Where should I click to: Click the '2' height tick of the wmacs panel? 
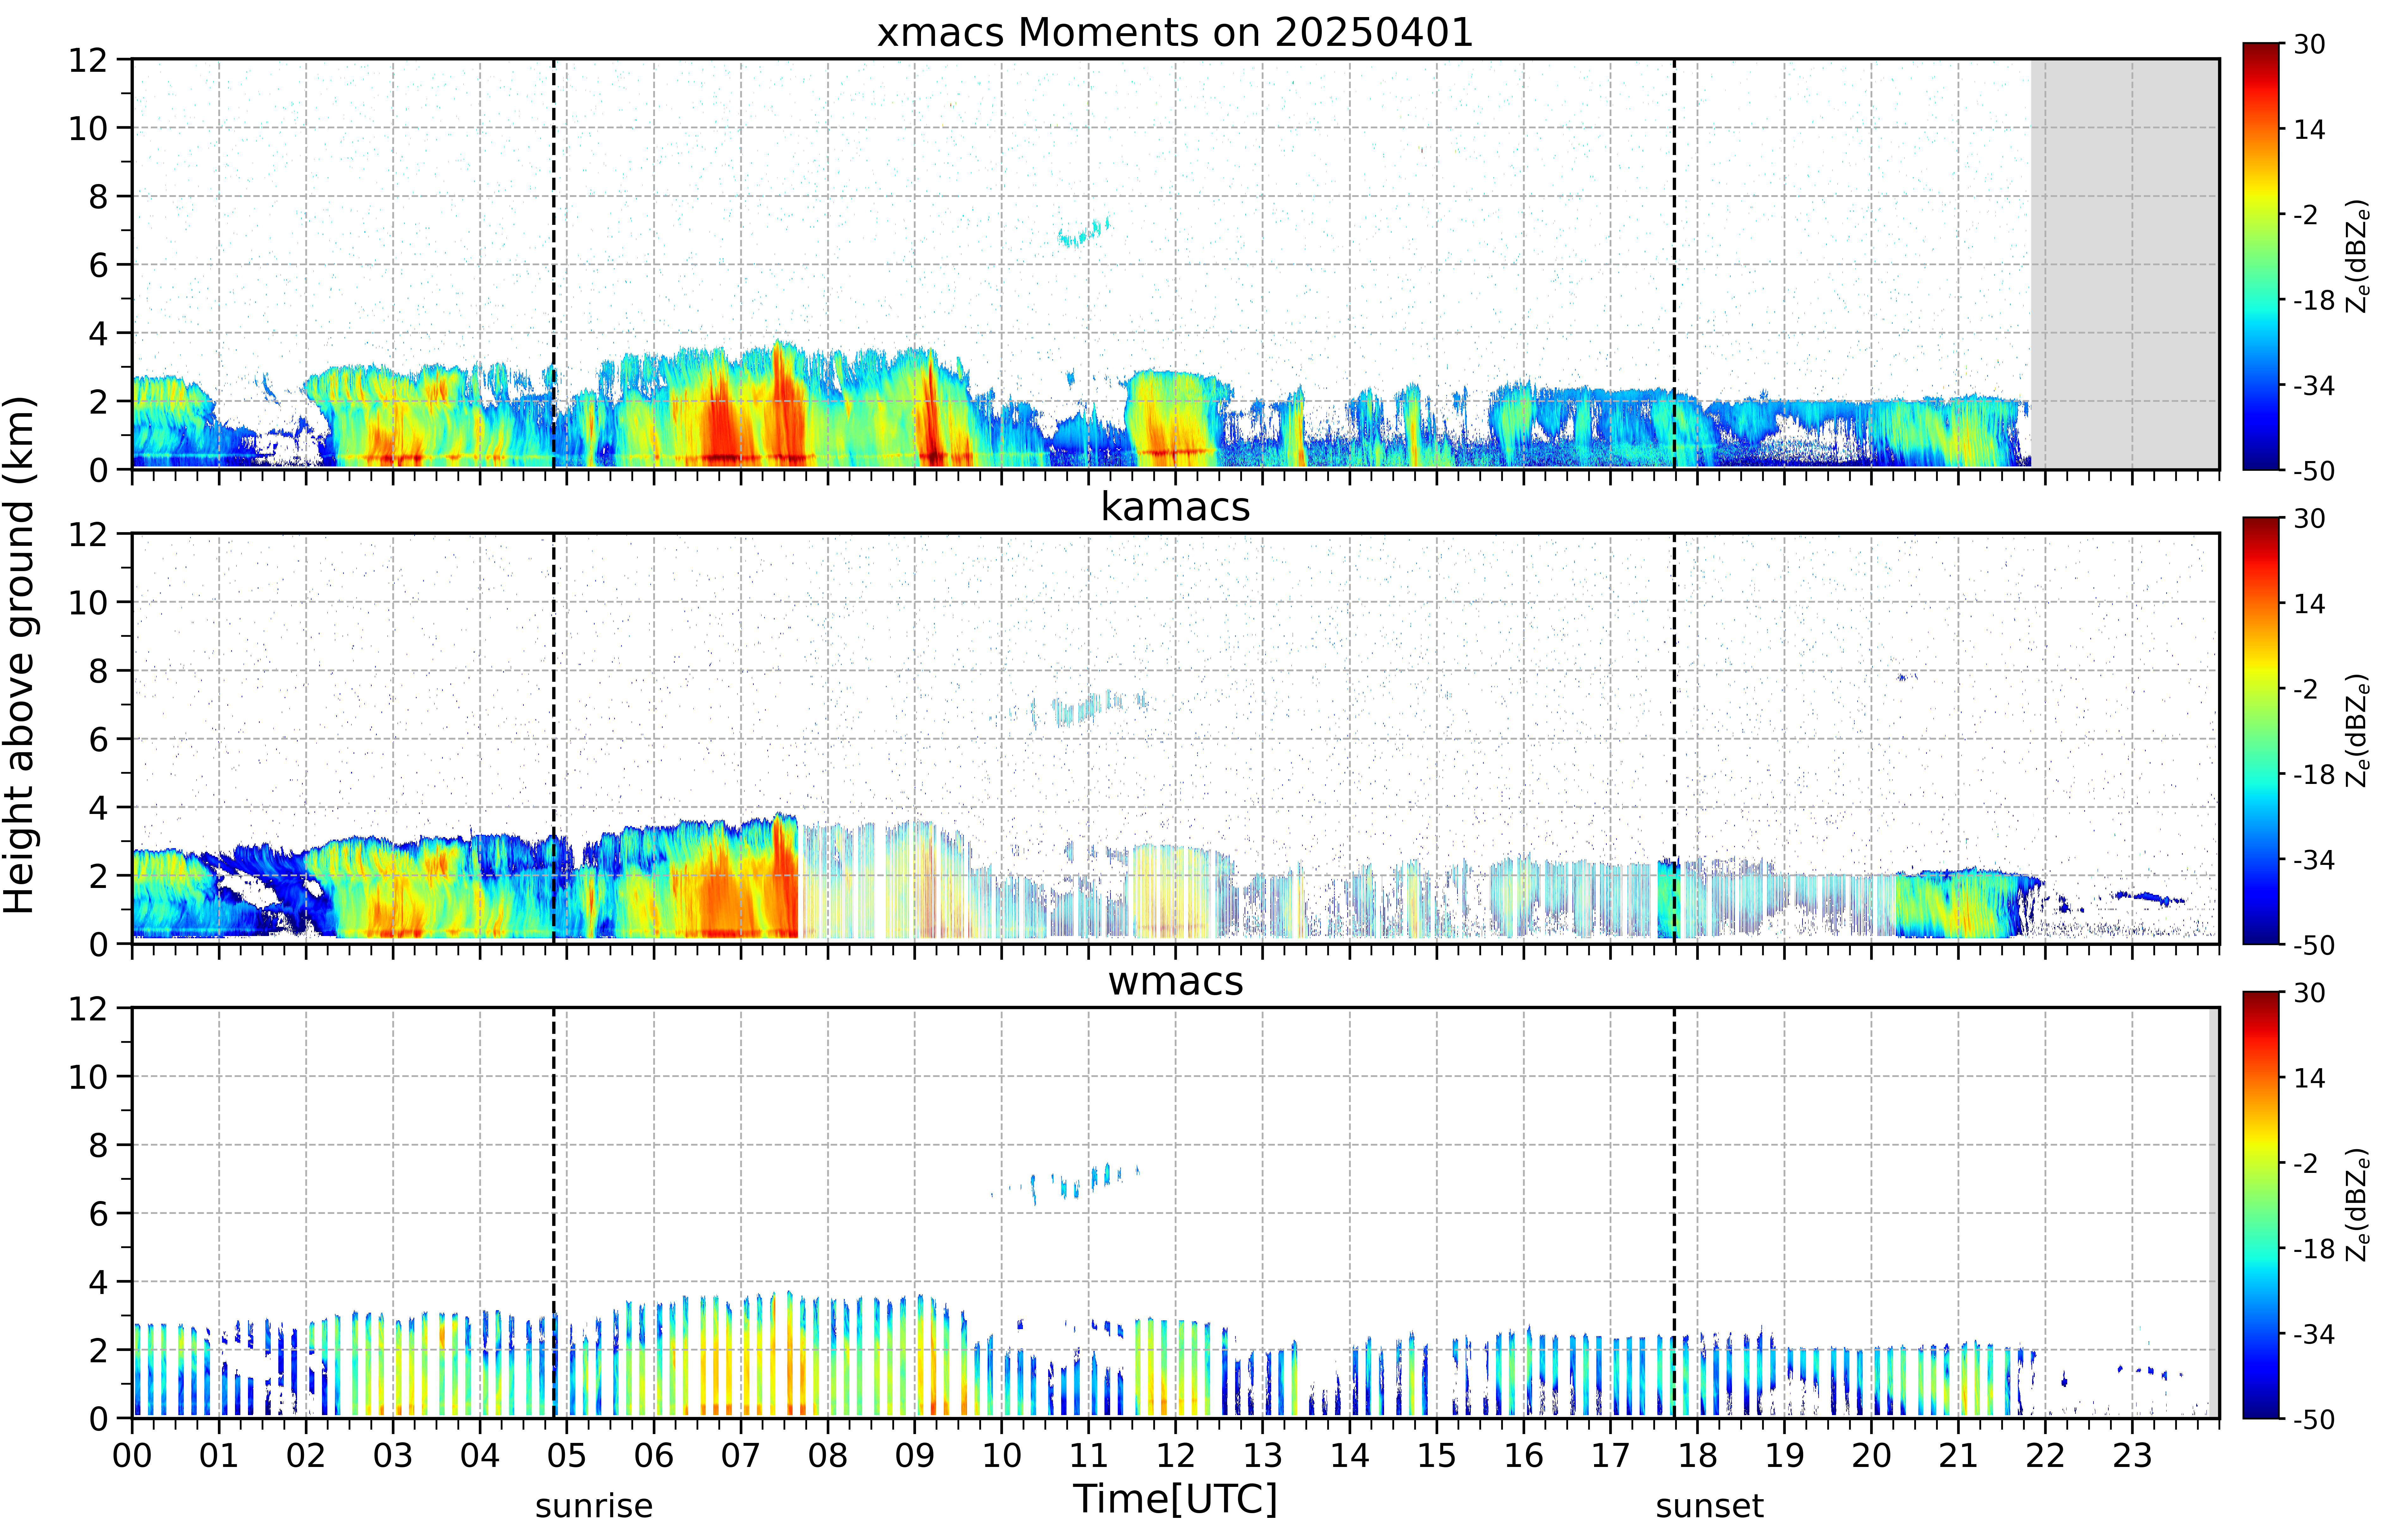98,1350
